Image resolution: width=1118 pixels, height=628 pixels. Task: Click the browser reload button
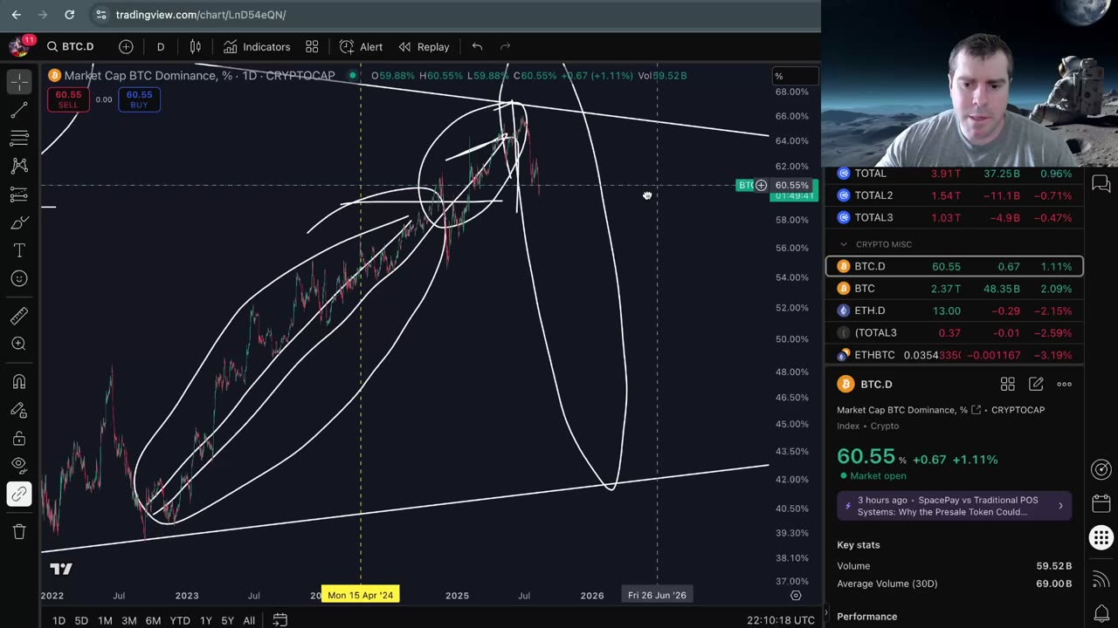pyautogui.click(x=69, y=15)
